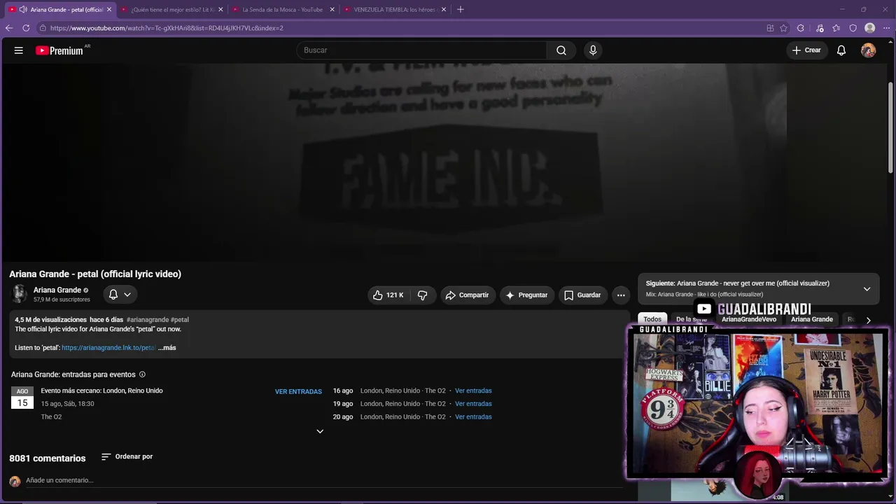Select the 8081 comentarios heading
The width and height of the screenshot is (896, 504).
click(x=48, y=458)
